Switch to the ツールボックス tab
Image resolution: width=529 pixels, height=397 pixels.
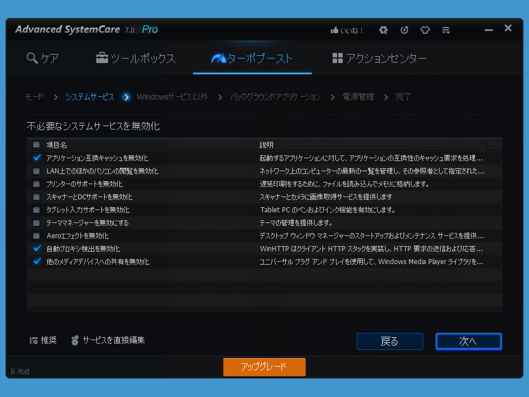click(x=136, y=58)
